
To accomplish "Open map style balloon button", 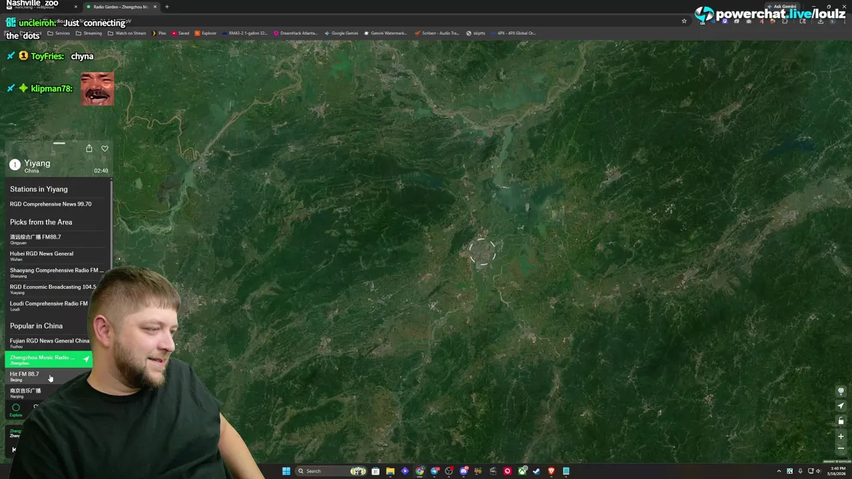I will [841, 391].
